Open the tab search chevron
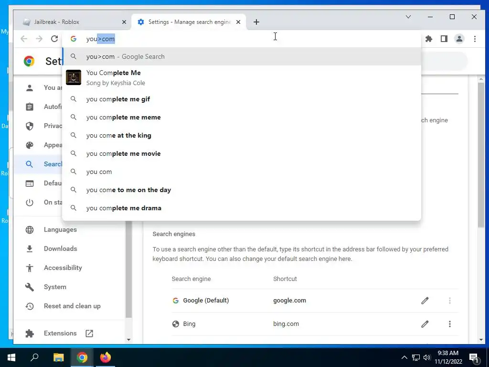Screen dimensions: 489x367 [408, 17]
